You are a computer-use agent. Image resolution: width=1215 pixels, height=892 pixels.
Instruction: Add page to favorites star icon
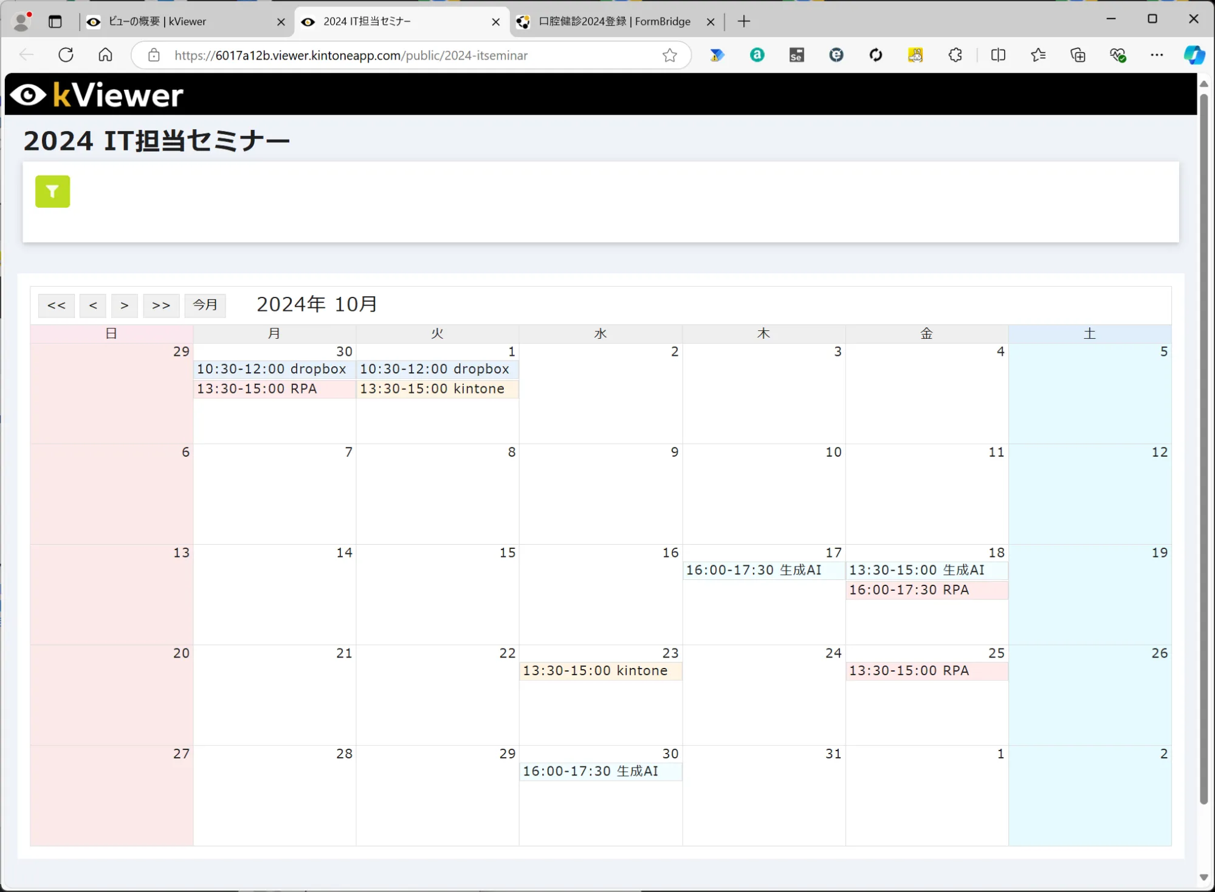(669, 55)
